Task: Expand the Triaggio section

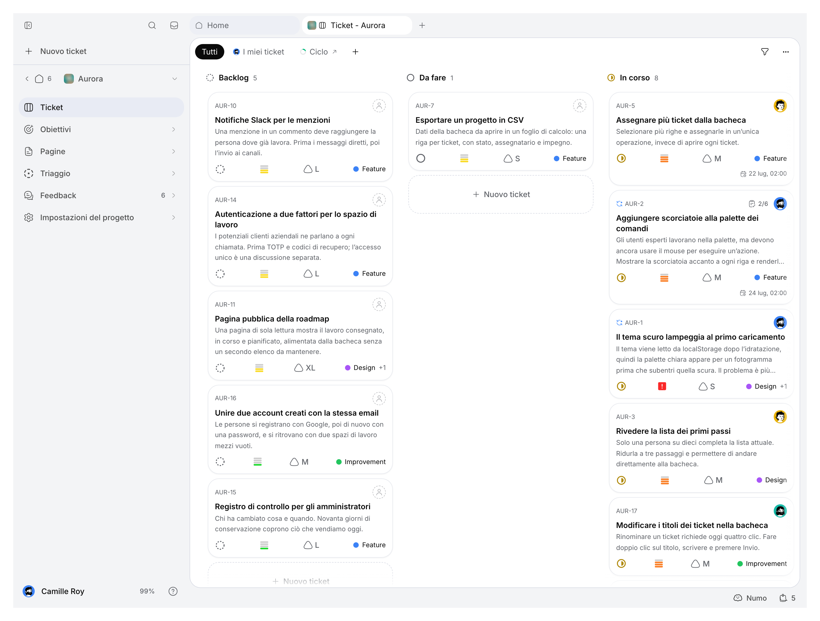Action: (x=173, y=173)
